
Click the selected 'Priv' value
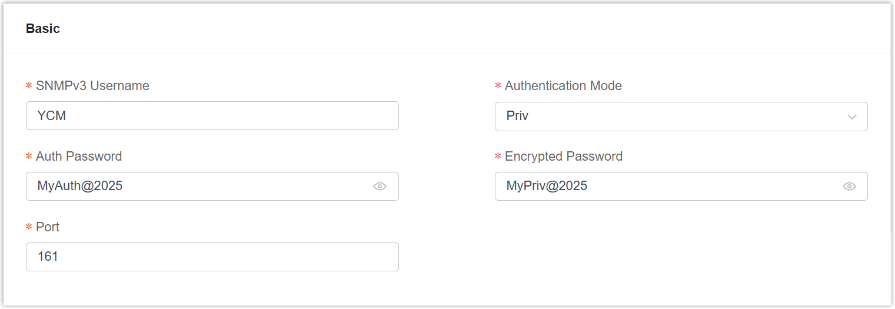[x=517, y=116]
